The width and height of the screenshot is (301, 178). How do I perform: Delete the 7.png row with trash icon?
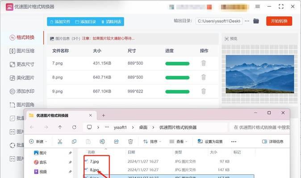(204, 63)
